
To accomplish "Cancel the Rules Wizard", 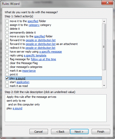I will coord(39,132).
